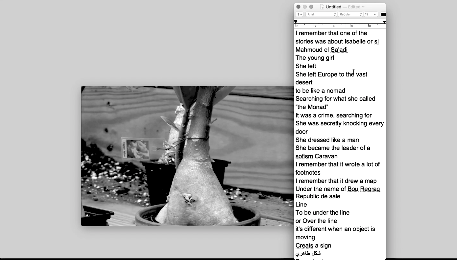Select the left indent marker on the ruler
This screenshot has width=457, height=260.
[x=296, y=22]
